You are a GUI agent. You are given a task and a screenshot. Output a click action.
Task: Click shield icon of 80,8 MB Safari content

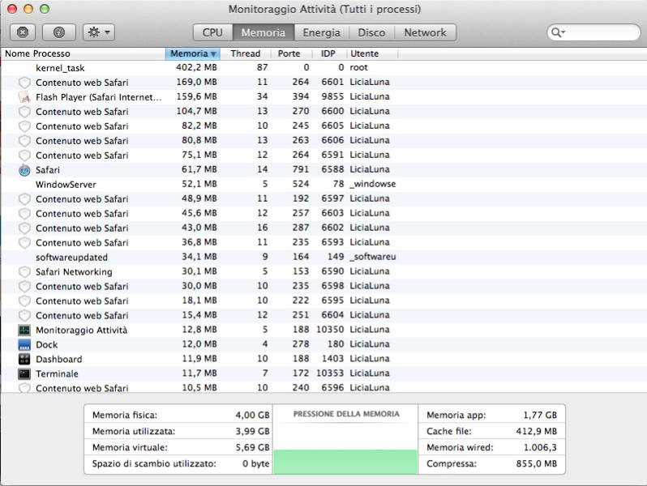click(24, 141)
